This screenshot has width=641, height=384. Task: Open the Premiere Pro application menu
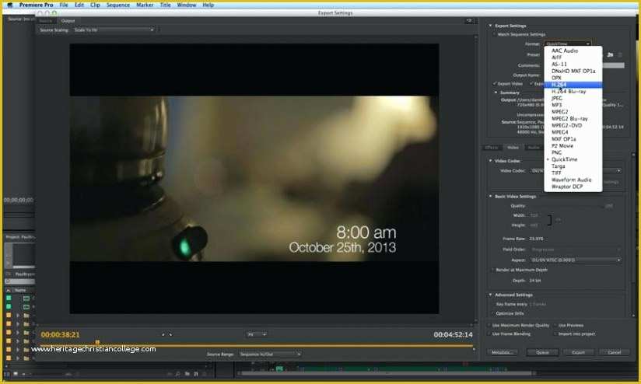pyautogui.click(x=36, y=5)
